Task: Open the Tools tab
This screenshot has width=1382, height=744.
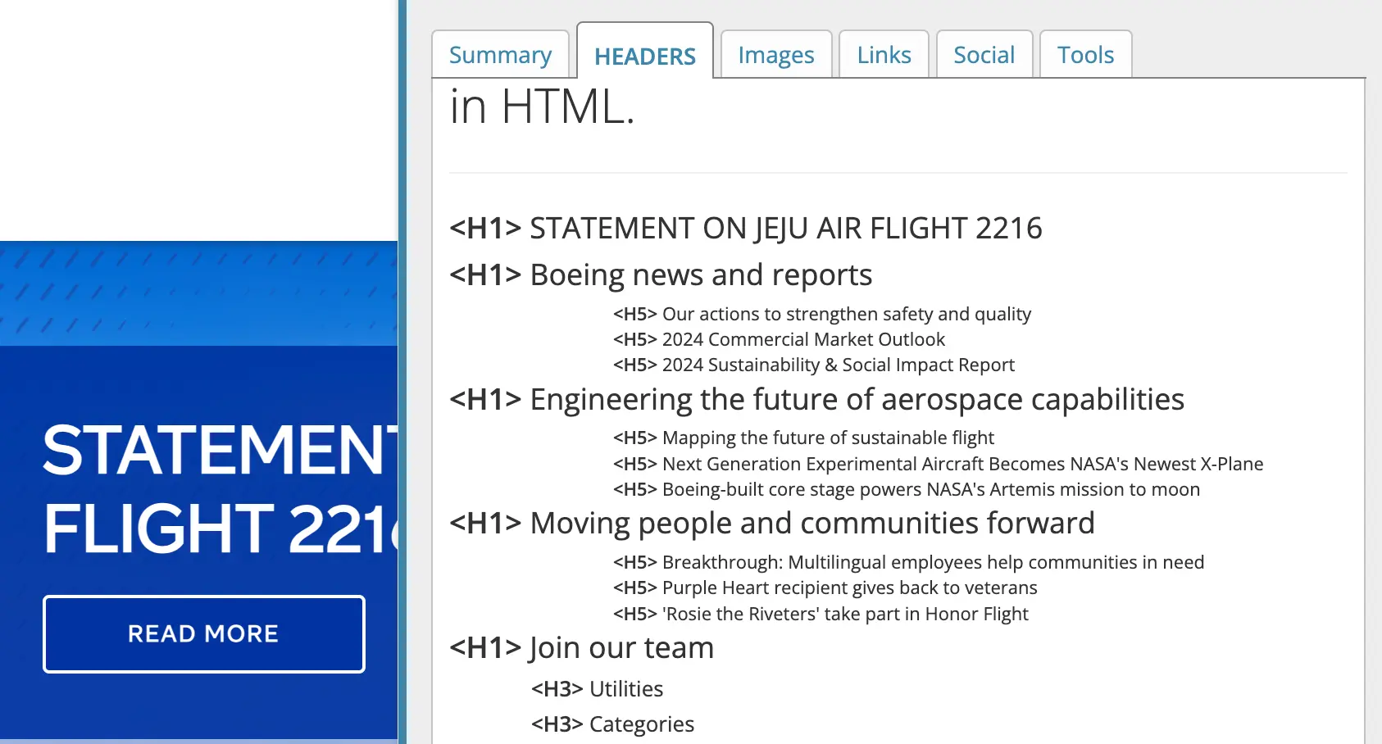Action: pyautogui.click(x=1085, y=55)
